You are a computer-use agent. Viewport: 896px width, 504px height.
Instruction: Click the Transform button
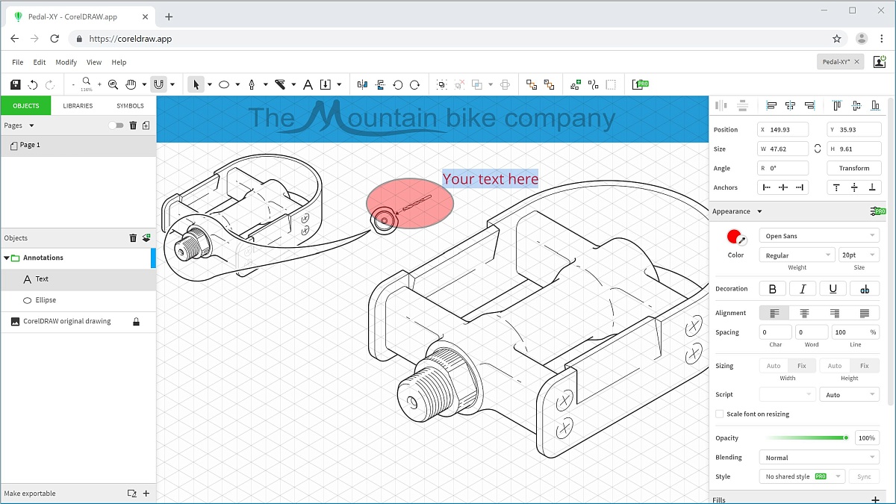(x=854, y=168)
